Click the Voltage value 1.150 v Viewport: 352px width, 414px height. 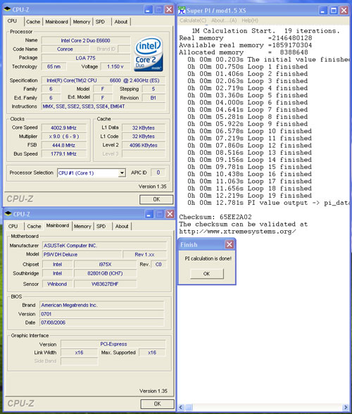click(115, 66)
